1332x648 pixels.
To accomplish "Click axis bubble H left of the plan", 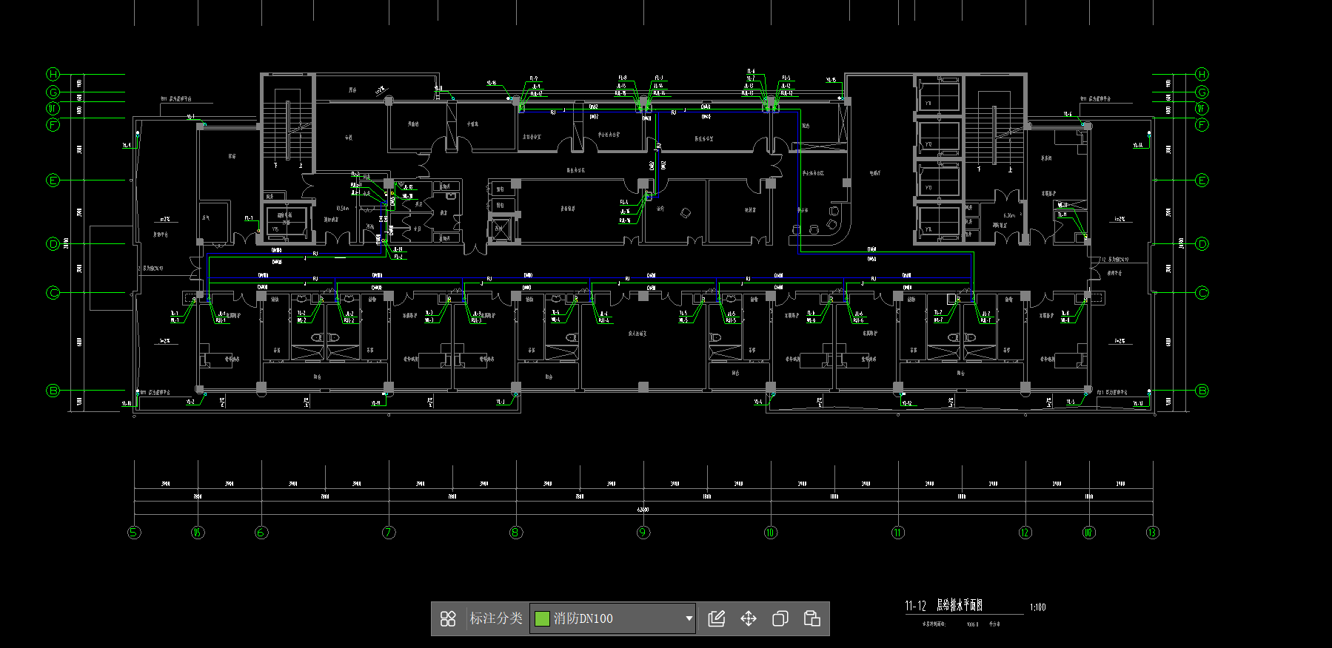I will point(53,74).
